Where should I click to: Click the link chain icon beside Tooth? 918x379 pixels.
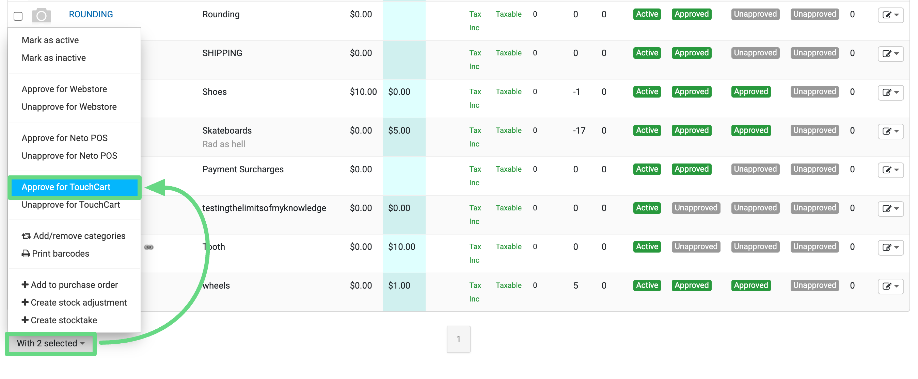pos(148,247)
